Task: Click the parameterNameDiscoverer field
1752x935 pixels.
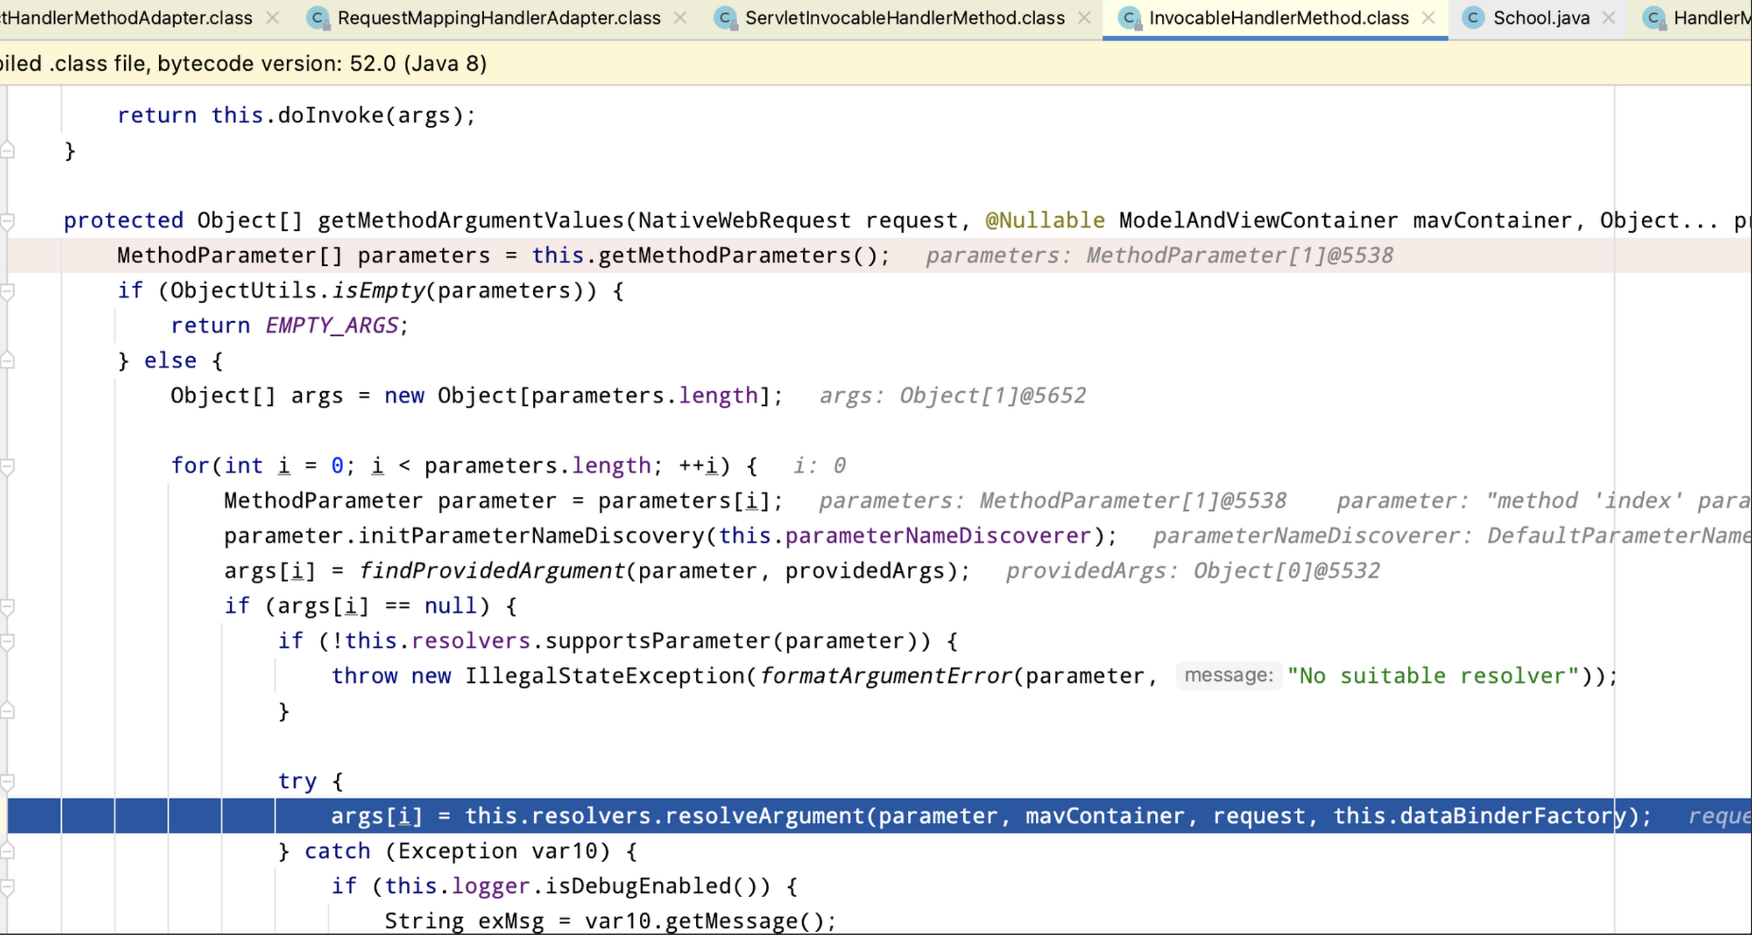Action: [938, 536]
